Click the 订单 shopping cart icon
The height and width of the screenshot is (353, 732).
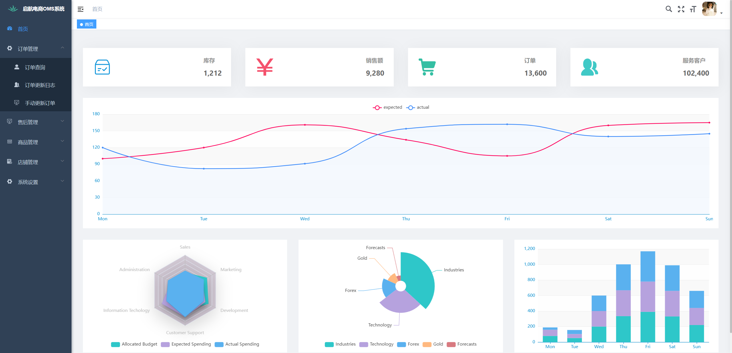coord(427,67)
